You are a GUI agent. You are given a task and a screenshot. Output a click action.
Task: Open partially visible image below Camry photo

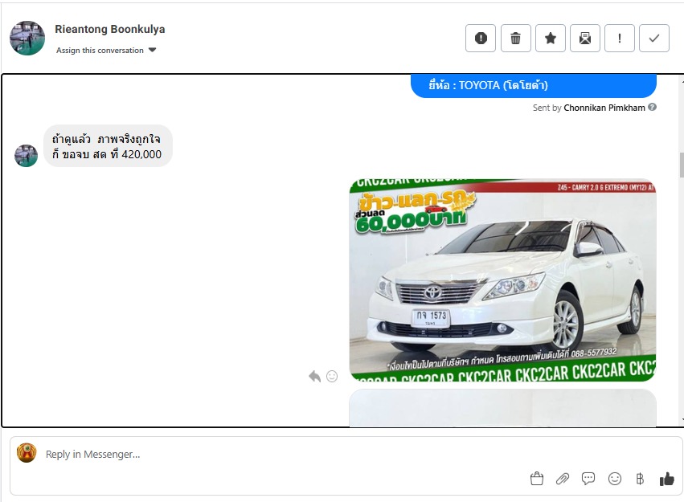(502, 408)
